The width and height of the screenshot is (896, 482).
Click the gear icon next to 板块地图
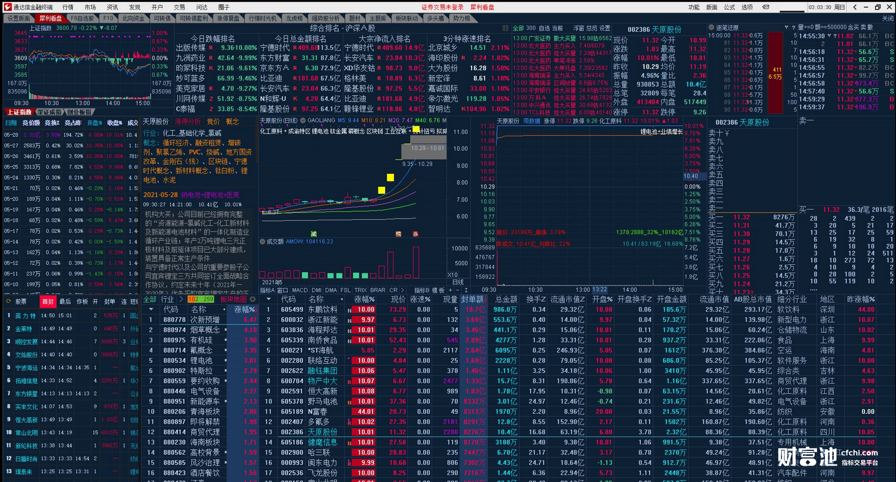[x=252, y=300]
